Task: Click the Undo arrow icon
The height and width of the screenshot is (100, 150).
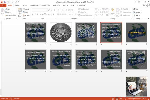Action: [x=8, y=2]
